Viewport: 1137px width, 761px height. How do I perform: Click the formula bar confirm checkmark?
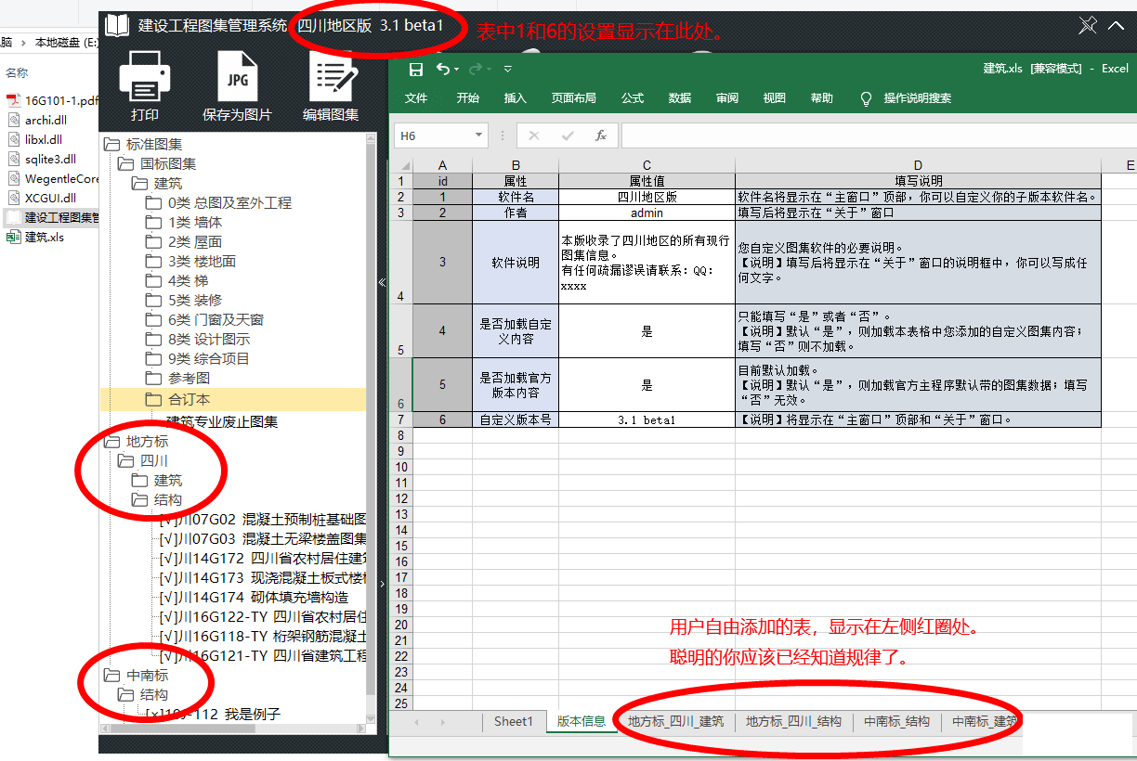(568, 135)
